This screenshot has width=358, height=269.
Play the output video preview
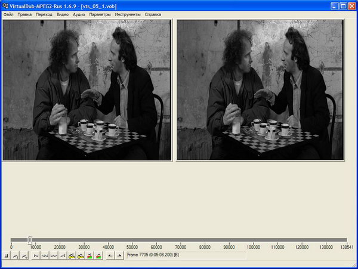click(x=24, y=255)
